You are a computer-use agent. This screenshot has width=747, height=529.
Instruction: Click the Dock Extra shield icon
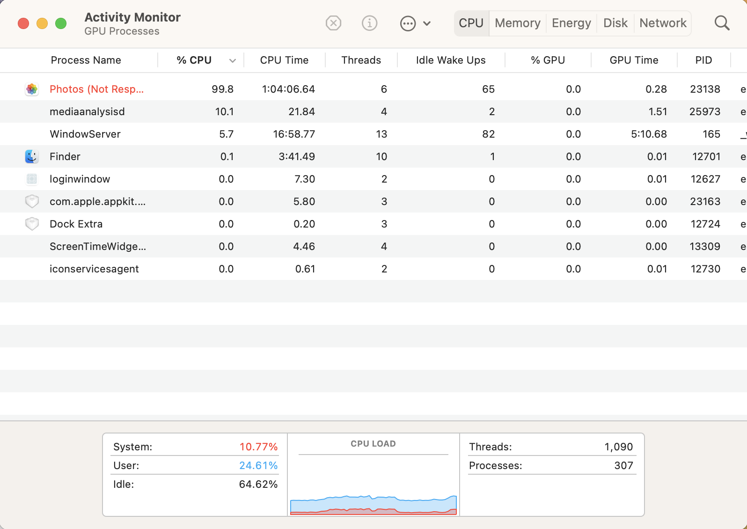click(x=31, y=224)
